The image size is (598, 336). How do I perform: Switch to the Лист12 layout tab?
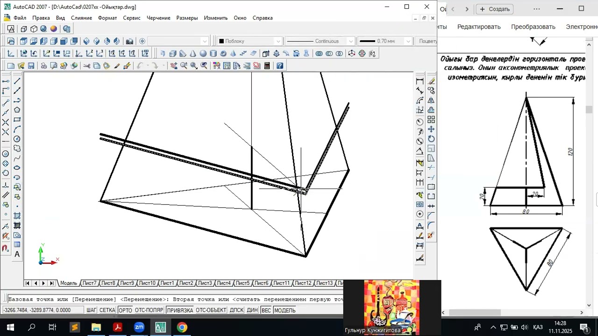coord(303,283)
